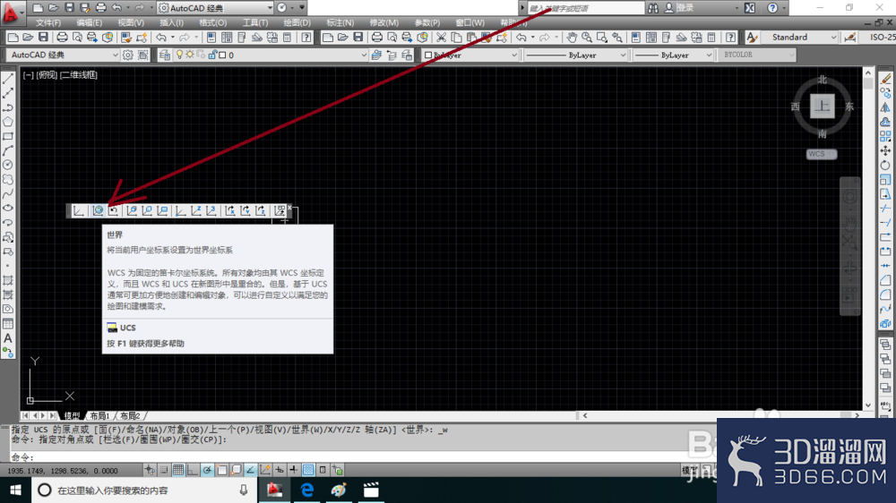The image size is (896, 503).
Task: Open the 编辑(E) menu
Action: (x=89, y=23)
